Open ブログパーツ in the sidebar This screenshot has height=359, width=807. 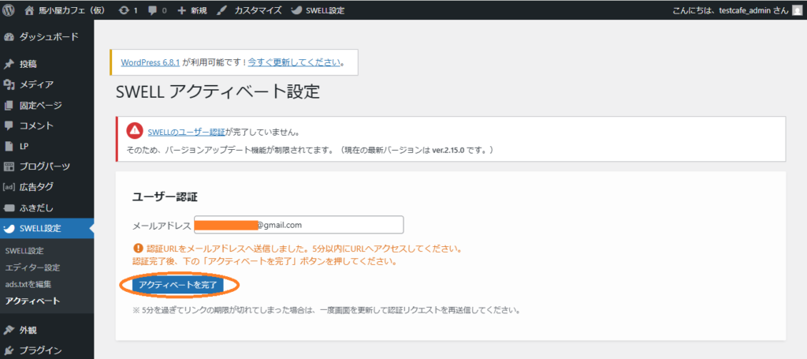click(45, 167)
